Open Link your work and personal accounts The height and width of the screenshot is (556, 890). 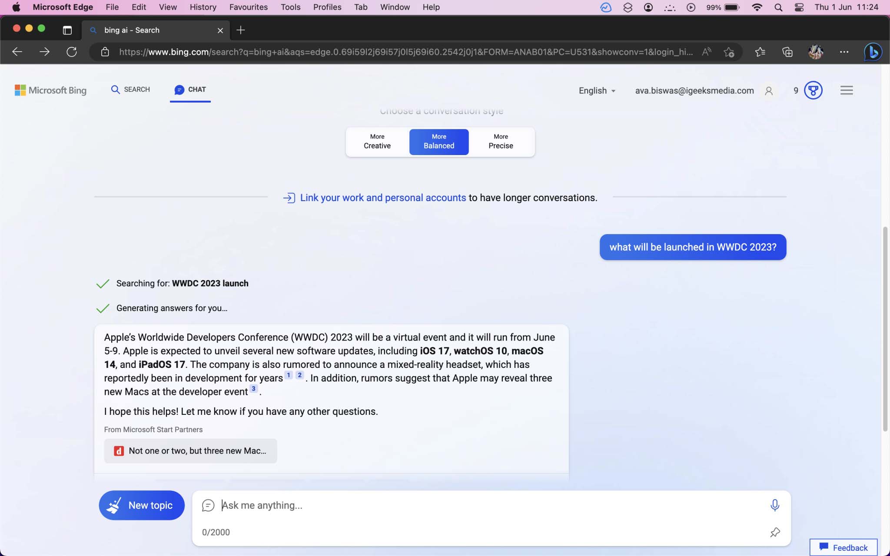(382, 198)
